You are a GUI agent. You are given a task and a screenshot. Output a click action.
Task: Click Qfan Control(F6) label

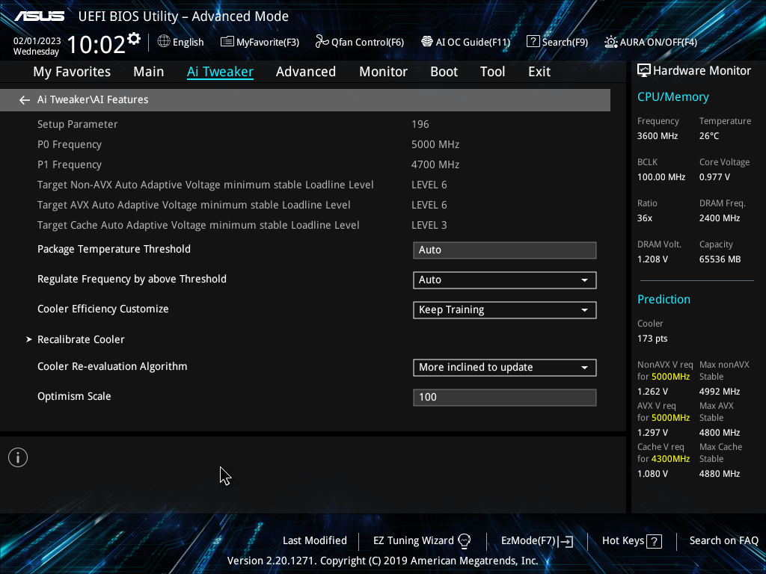click(368, 42)
